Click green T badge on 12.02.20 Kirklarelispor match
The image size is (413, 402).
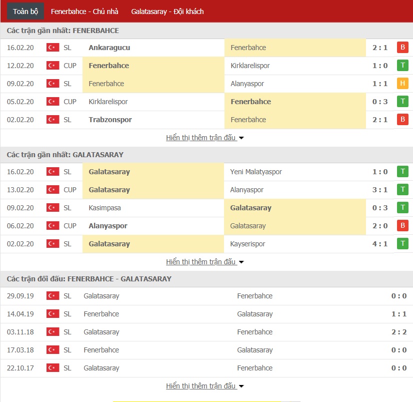[402, 65]
